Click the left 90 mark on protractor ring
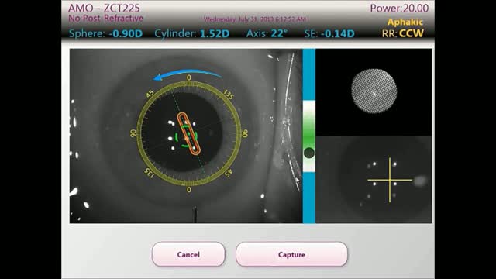 coord(133,133)
